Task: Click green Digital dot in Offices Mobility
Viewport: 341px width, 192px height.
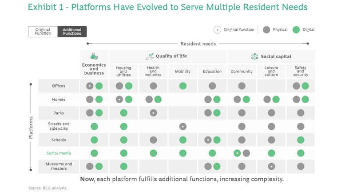Action: pos(182,86)
